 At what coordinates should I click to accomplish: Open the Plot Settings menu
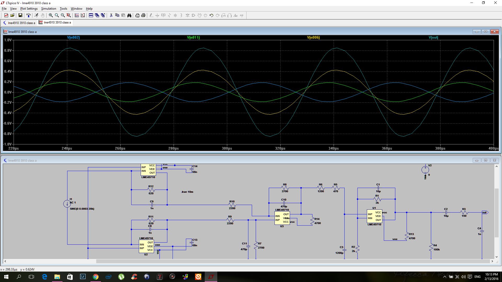click(29, 9)
